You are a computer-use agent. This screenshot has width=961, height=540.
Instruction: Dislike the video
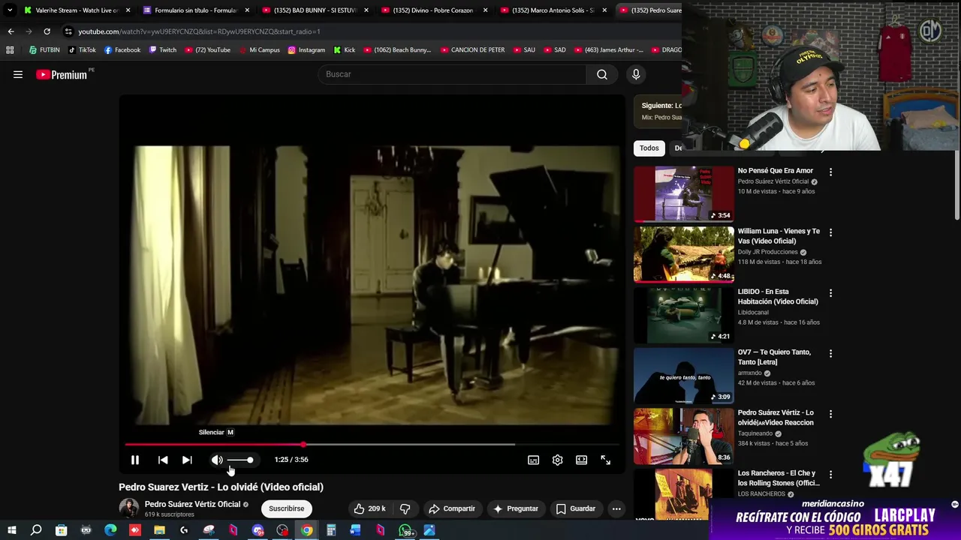pyautogui.click(x=405, y=508)
